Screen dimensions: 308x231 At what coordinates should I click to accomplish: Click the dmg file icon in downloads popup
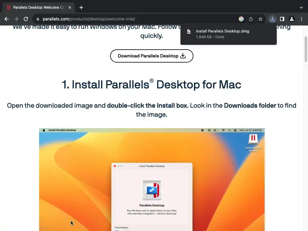[189, 32]
